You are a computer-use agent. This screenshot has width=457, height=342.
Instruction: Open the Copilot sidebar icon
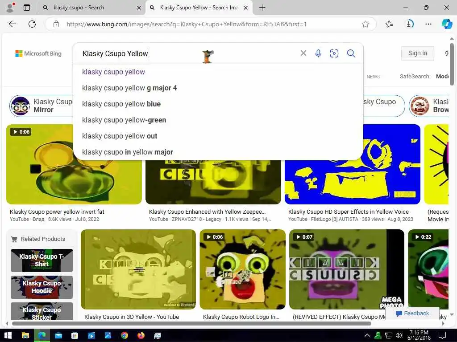tap(447, 24)
